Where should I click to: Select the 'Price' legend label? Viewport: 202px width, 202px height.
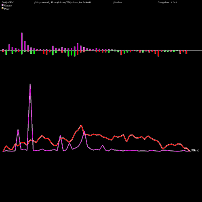pos(6,9)
